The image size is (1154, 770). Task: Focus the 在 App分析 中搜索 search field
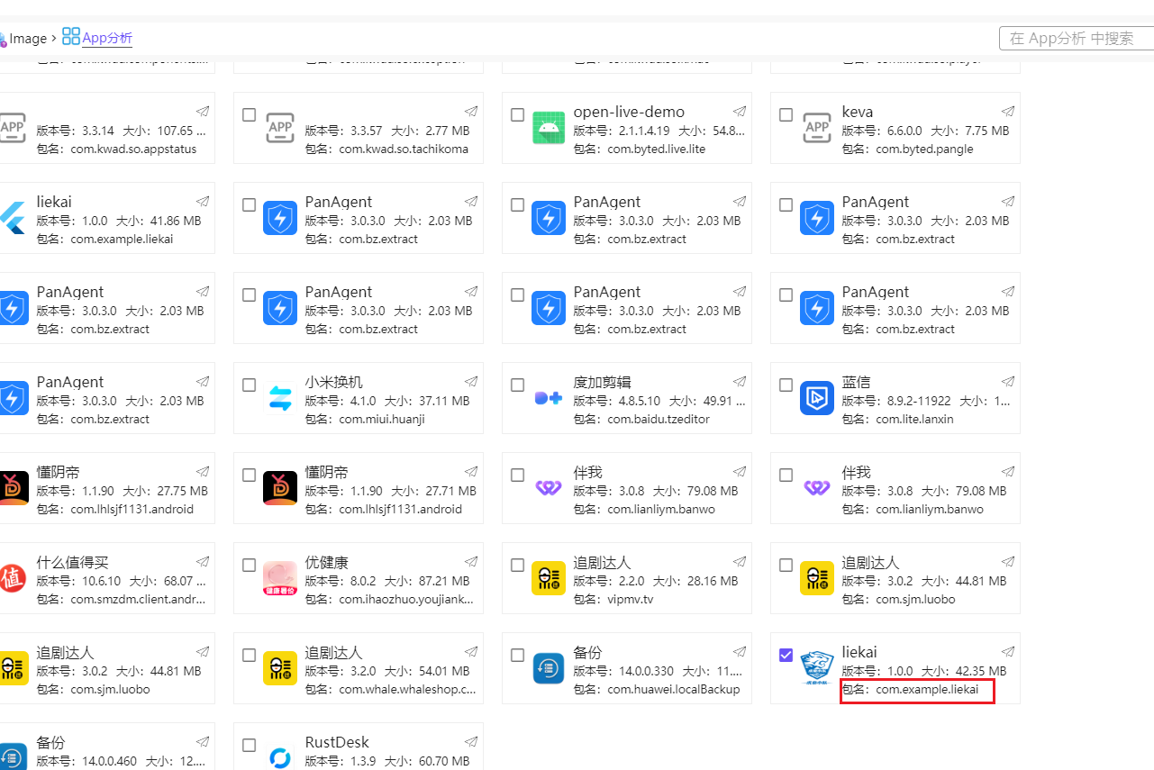point(1077,39)
